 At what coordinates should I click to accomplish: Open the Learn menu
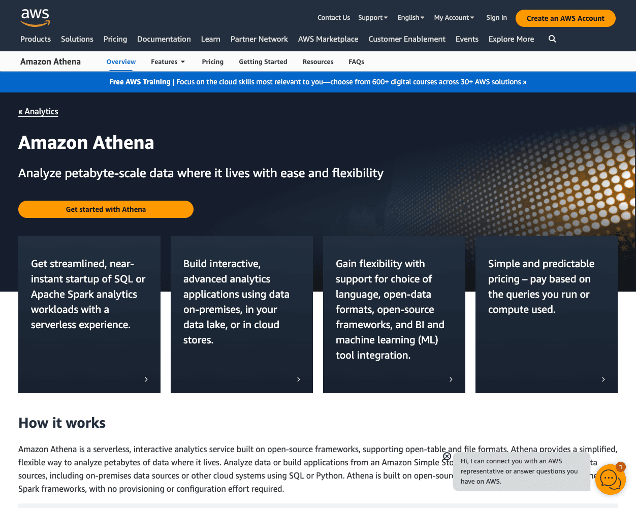point(211,39)
